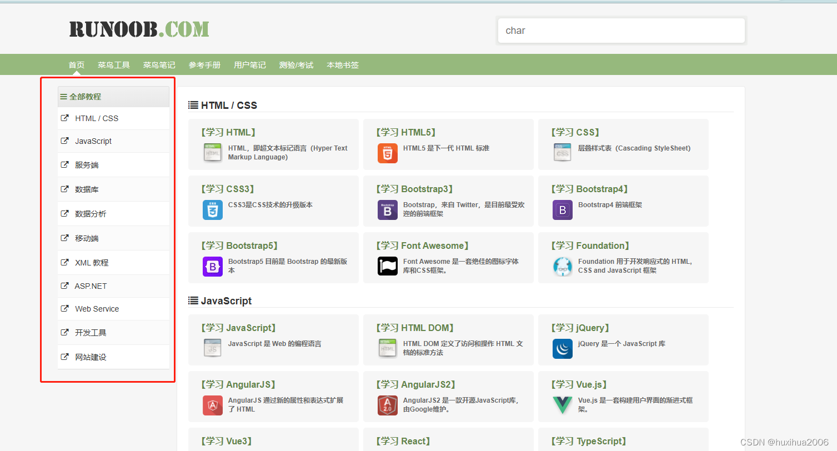Open the 【学习 CSS】 link

pos(575,132)
